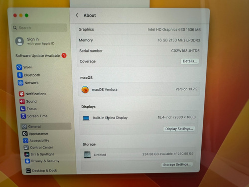Viewport: 249px width, 187px height.
Task: Click the Privacy & Security hand icon
Action: [27, 161]
